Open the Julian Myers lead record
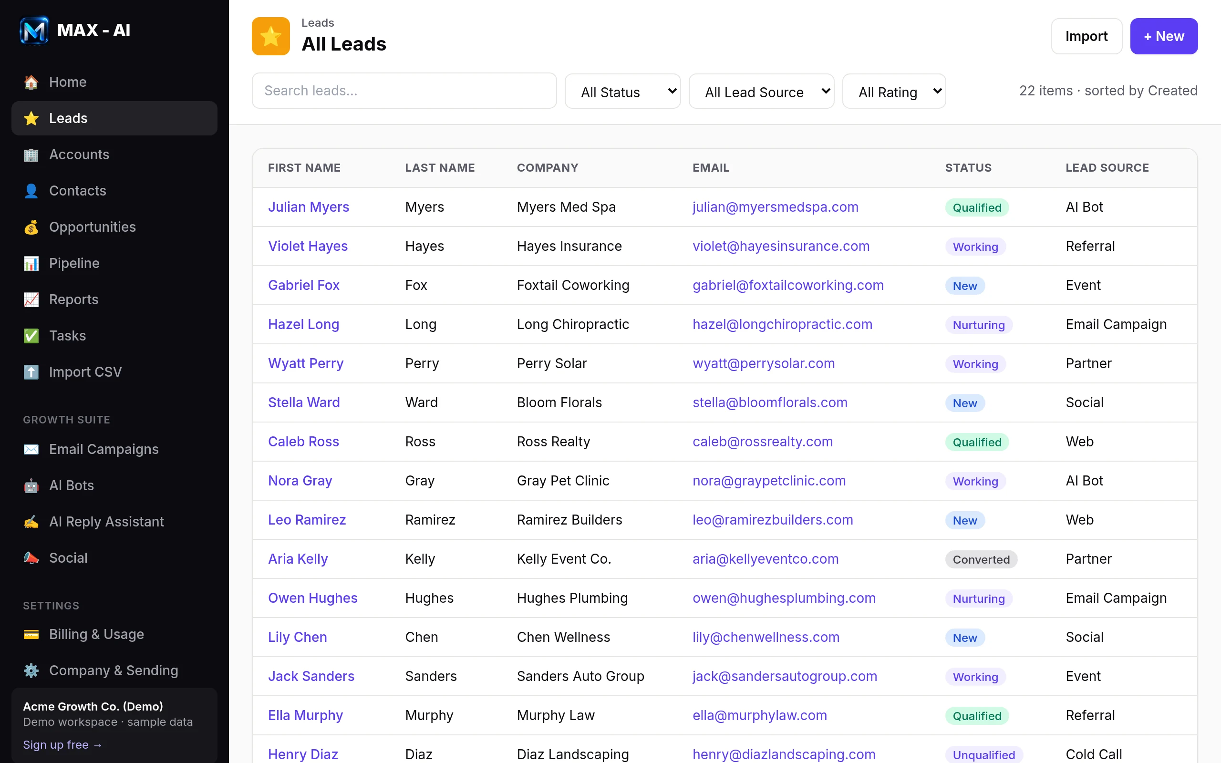The height and width of the screenshot is (763, 1221). point(308,207)
